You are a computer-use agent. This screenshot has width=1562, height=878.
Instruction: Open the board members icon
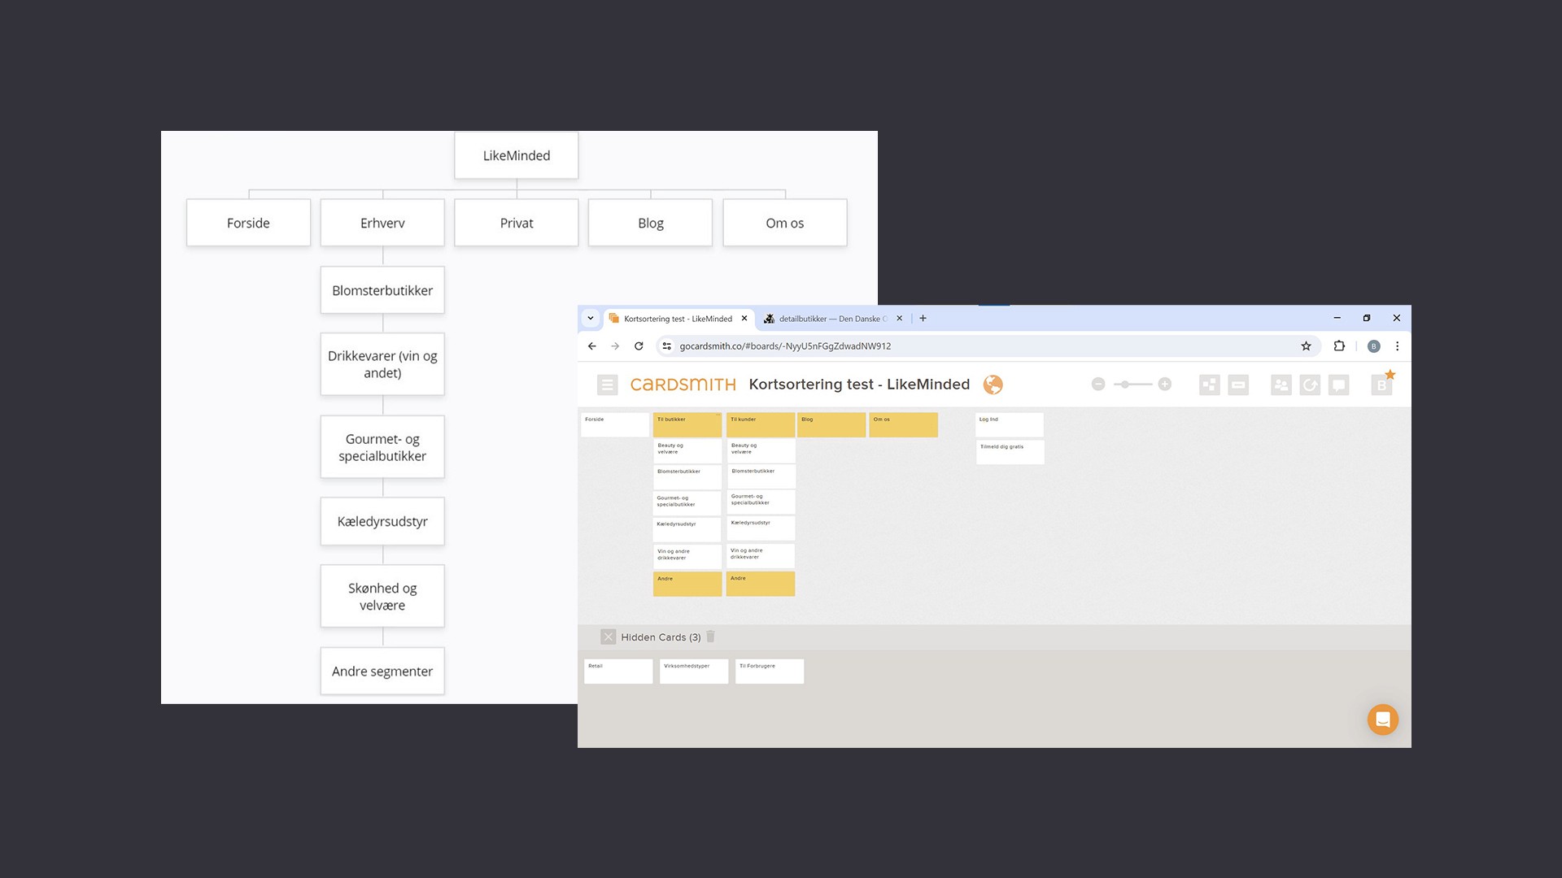(x=1281, y=385)
